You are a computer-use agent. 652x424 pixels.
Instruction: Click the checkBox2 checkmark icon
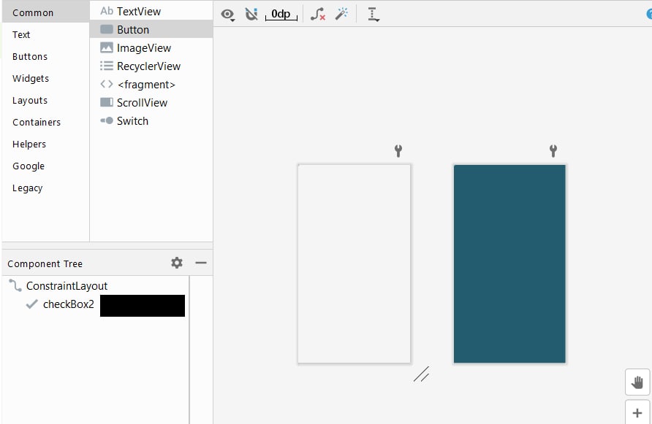pyautogui.click(x=32, y=304)
